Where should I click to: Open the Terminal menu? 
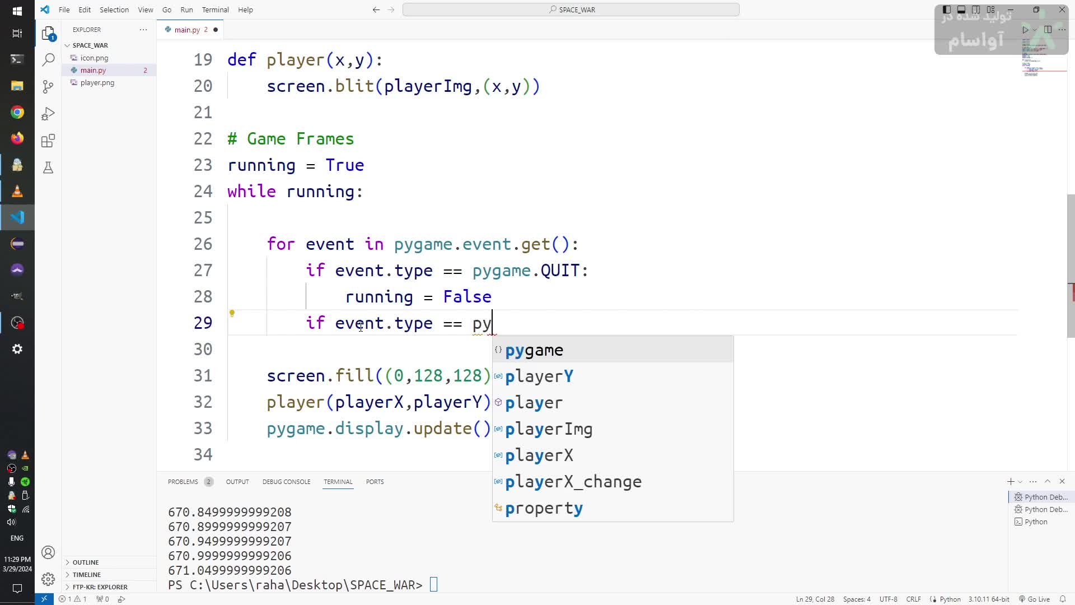[215, 10]
